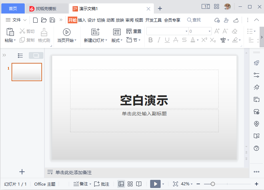Click the text highlight color marker
264x190 pixels.
pos(235,40)
